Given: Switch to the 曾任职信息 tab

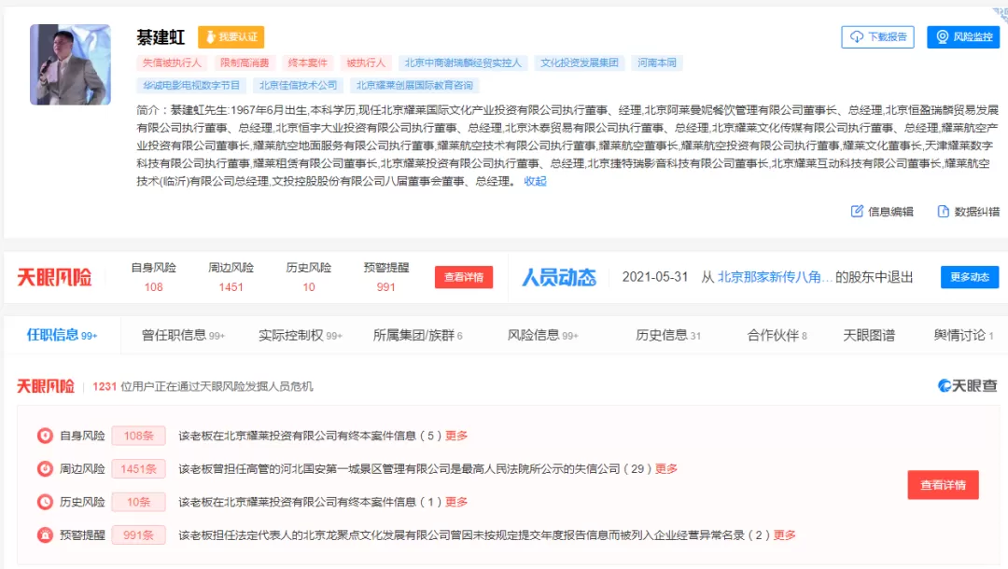Looking at the screenshot, I should [x=183, y=335].
